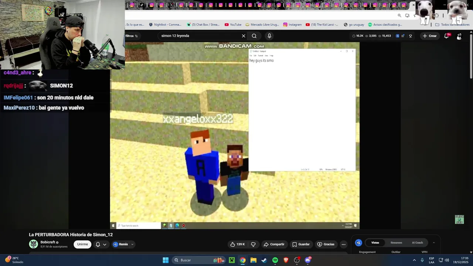This screenshot has height=266, width=473.
Task: Open the YouTube bookmark
Action: pyautogui.click(x=233, y=25)
